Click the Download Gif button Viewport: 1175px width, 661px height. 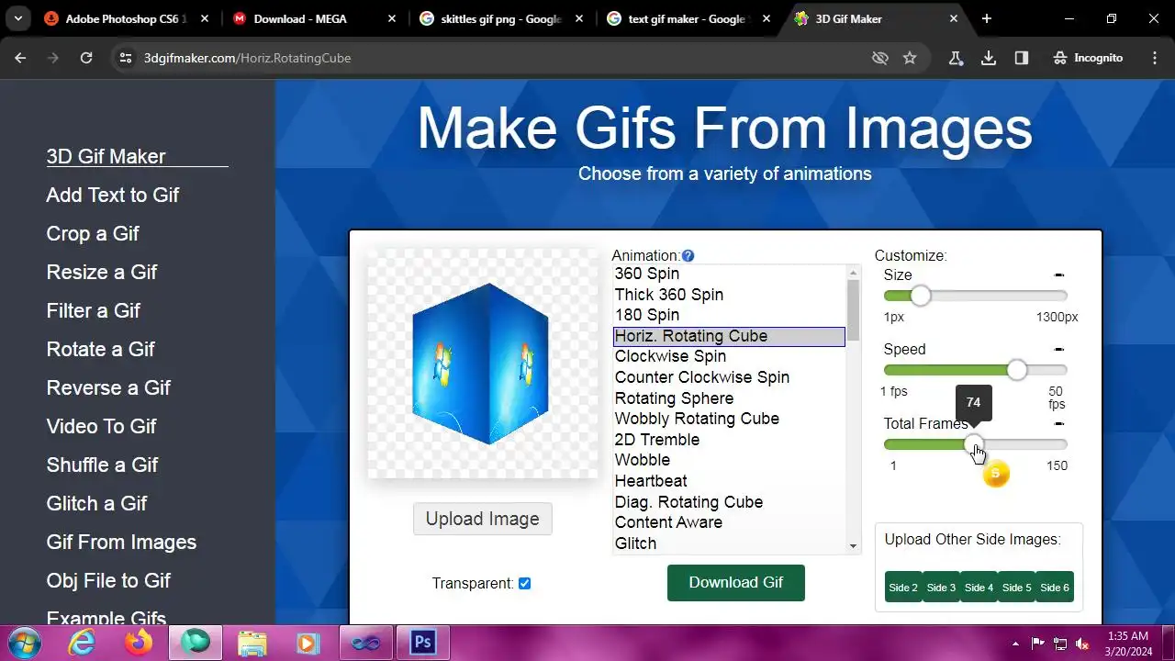pyautogui.click(x=736, y=583)
